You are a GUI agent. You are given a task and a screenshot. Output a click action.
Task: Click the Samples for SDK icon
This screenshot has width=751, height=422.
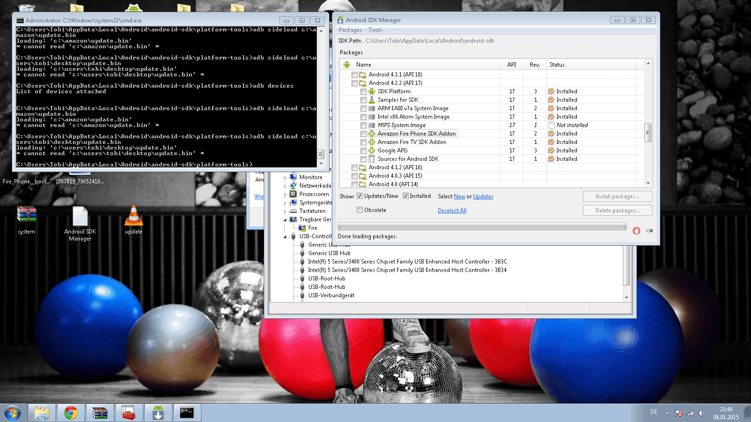click(372, 100)
